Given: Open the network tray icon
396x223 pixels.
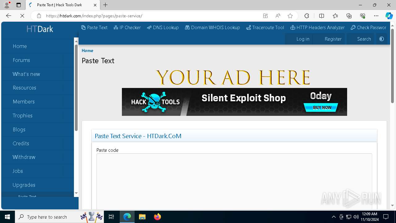Looking at the screenshot, I should [349, 217].
